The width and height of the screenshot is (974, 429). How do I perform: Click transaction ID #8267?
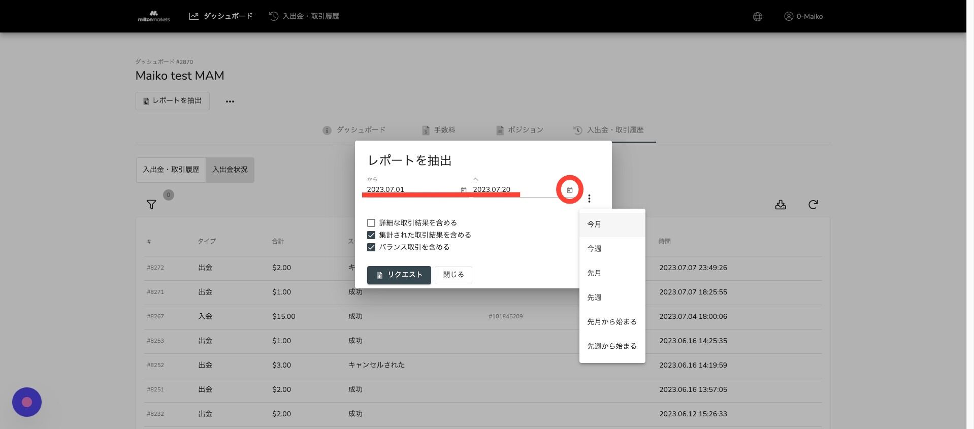point(155,316)
